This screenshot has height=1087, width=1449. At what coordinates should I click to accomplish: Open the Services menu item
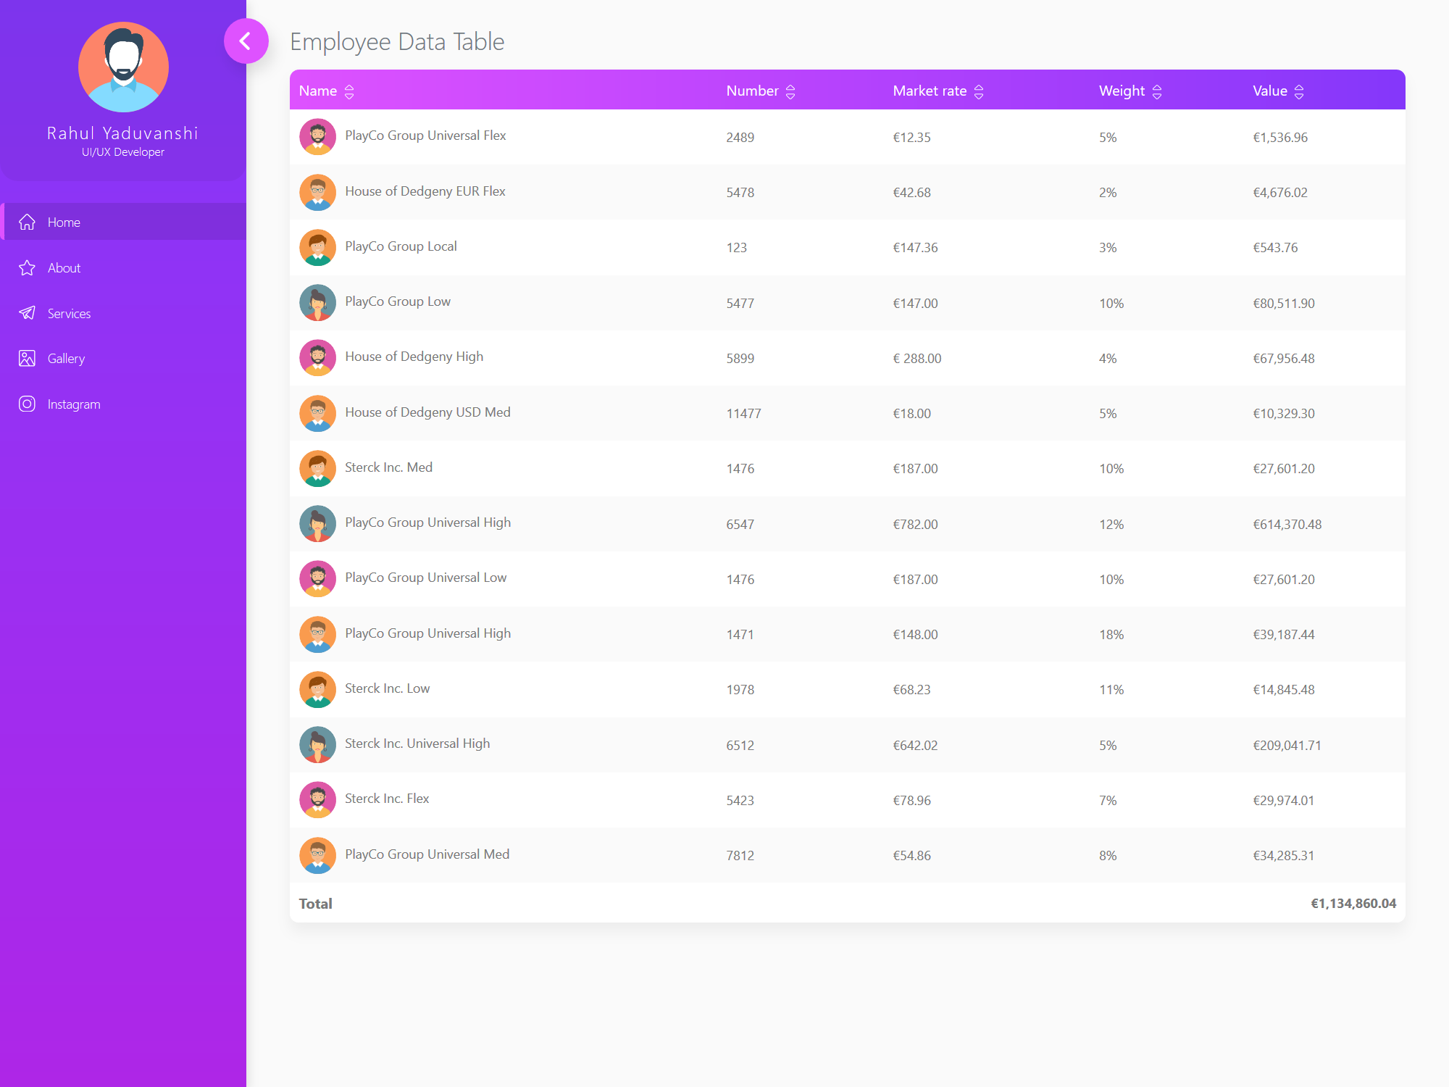[x=69, y=314]
